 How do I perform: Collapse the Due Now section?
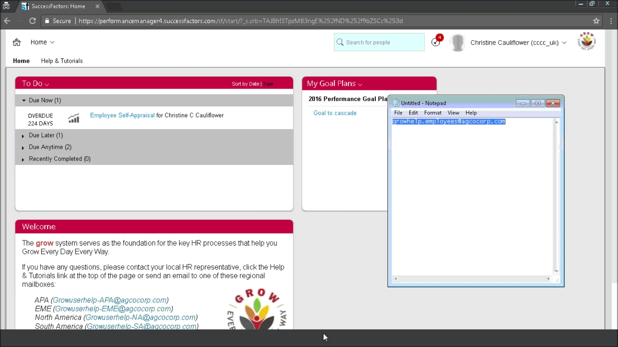click(23, 100)
